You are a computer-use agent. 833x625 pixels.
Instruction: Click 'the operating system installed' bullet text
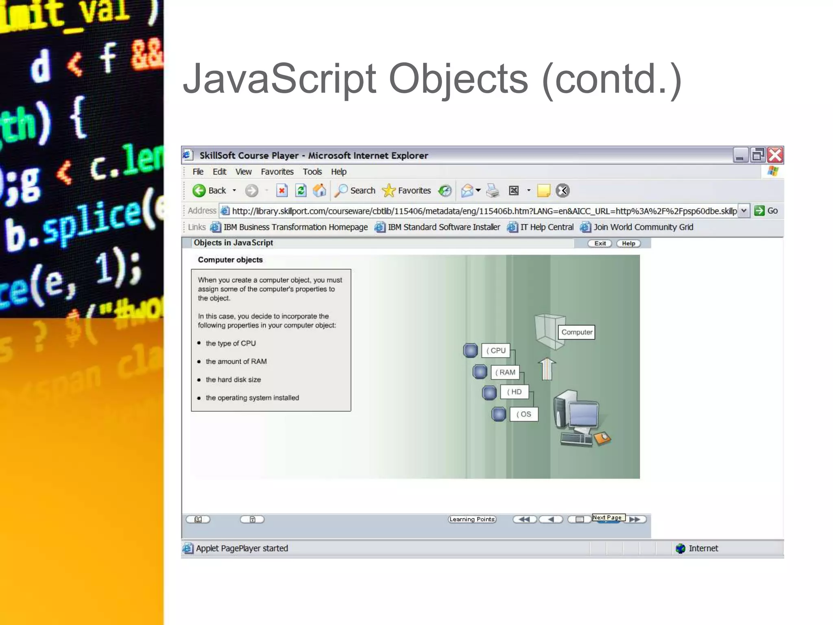point(252,398)
